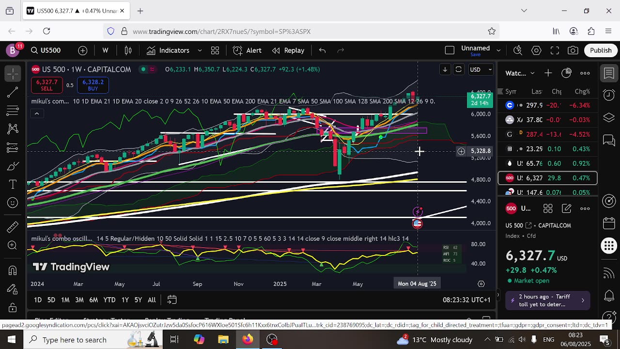Select the YTD time range
This screenshot has width=620, height=349.
tap(109, 300)
